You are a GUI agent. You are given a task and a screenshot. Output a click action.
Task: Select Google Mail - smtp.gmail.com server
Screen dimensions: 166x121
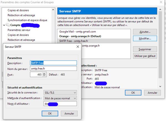pyautogui.click(x=94, y=32)
